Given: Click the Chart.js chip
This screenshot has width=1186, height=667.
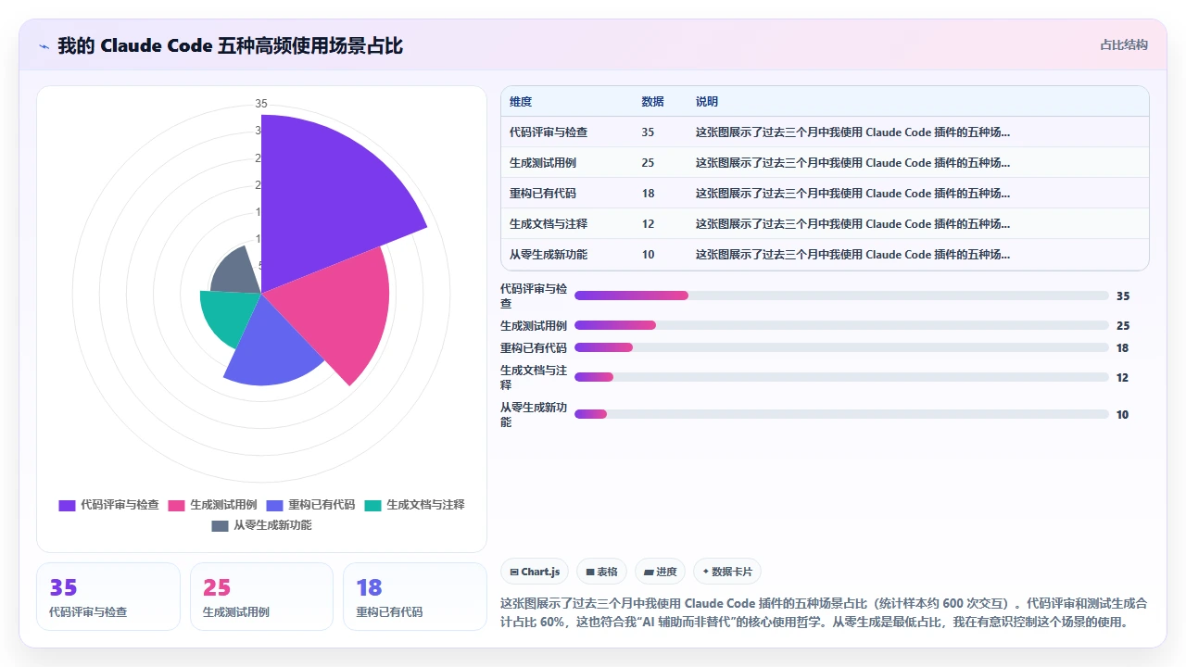Looking at the screenshot, I should pyautogui.click(x=535, y=572).
